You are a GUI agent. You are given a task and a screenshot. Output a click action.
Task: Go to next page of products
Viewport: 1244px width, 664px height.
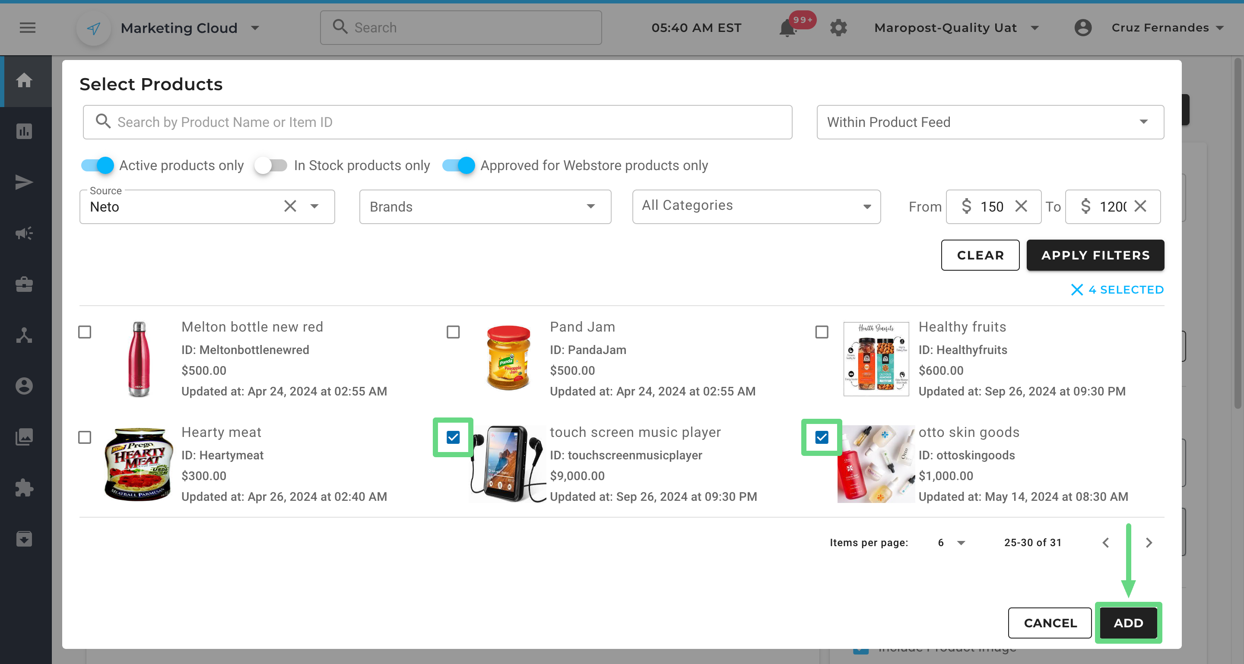coord(1149,542)
